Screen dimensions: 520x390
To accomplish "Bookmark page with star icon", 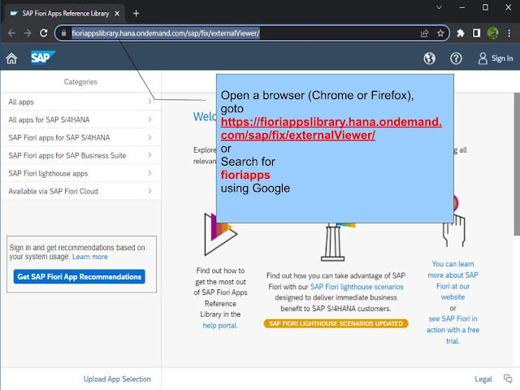I will click(440, 33).
